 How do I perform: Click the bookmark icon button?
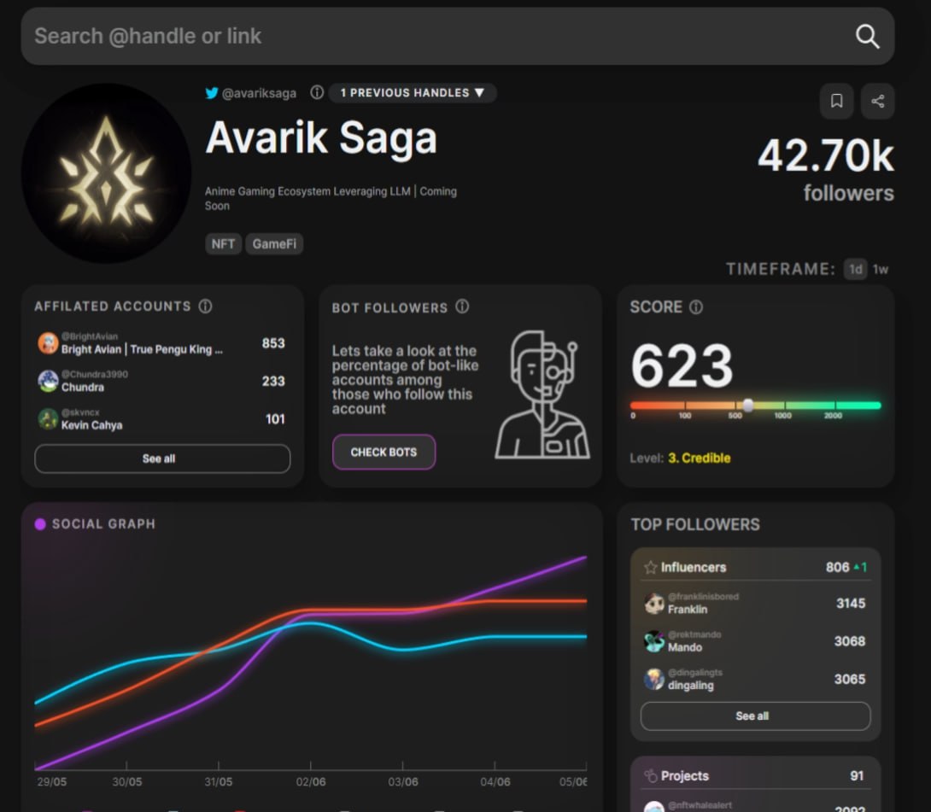(836, 102)
